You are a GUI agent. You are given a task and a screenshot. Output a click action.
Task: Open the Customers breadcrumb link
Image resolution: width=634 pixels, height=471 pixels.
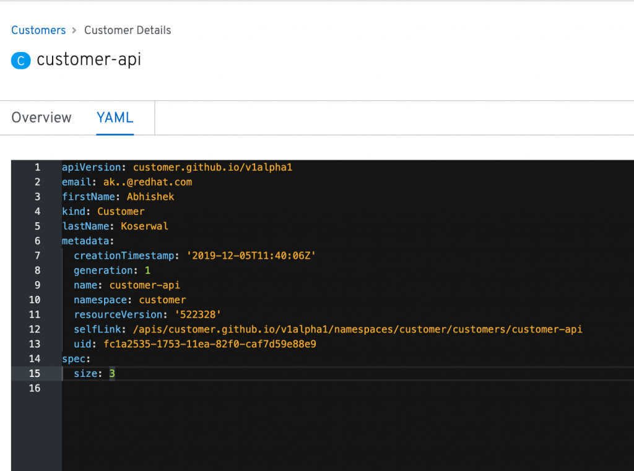click(38, 30)
